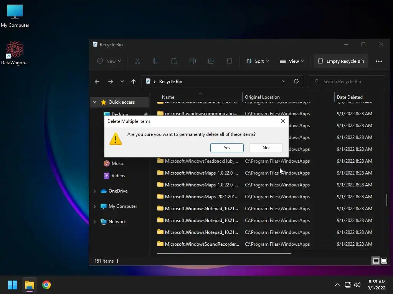
Task: Select Music in navigation pane
Action: (x=114, y=163)
